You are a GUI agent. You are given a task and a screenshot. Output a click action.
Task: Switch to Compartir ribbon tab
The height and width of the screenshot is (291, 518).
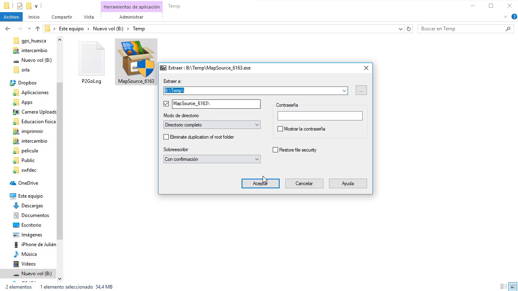[x=62, y=17]
